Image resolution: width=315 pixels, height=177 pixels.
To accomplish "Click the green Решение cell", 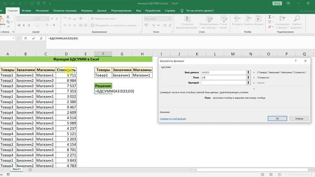I will tap(103, 86).
